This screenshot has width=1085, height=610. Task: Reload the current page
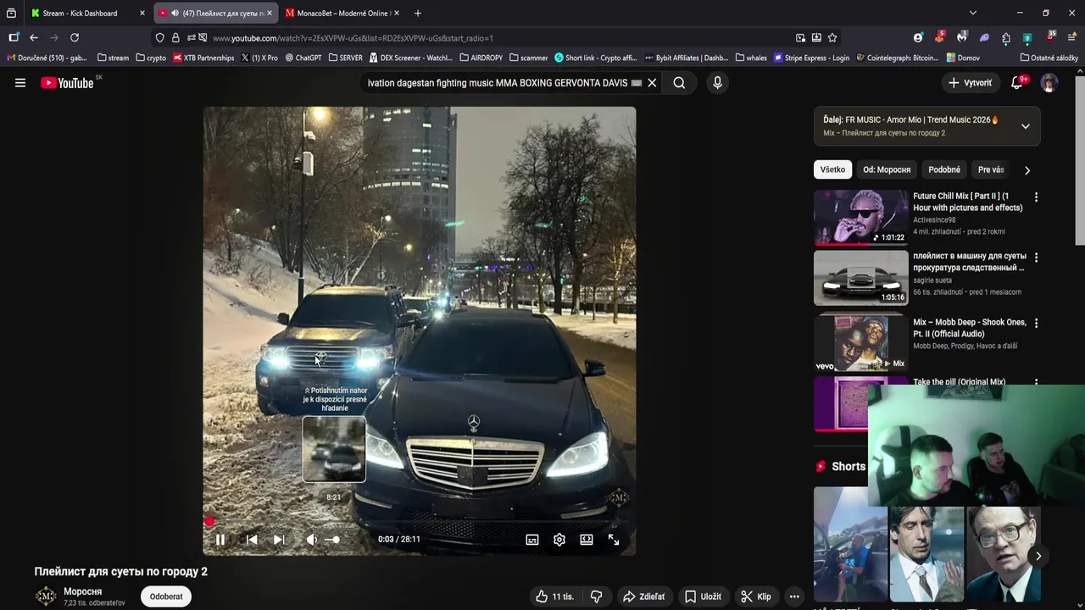click(75, 37)
